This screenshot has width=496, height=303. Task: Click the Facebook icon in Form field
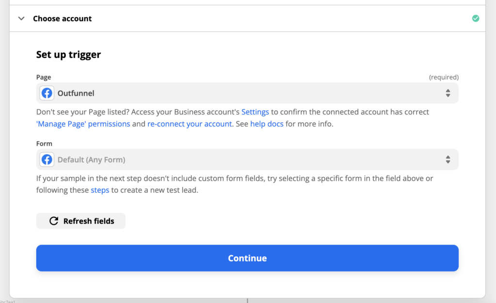click(47, 159)
